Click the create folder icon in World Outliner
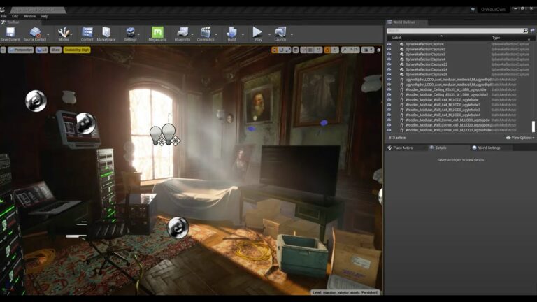The image size is (537, 302). click(x=532, y=31)
